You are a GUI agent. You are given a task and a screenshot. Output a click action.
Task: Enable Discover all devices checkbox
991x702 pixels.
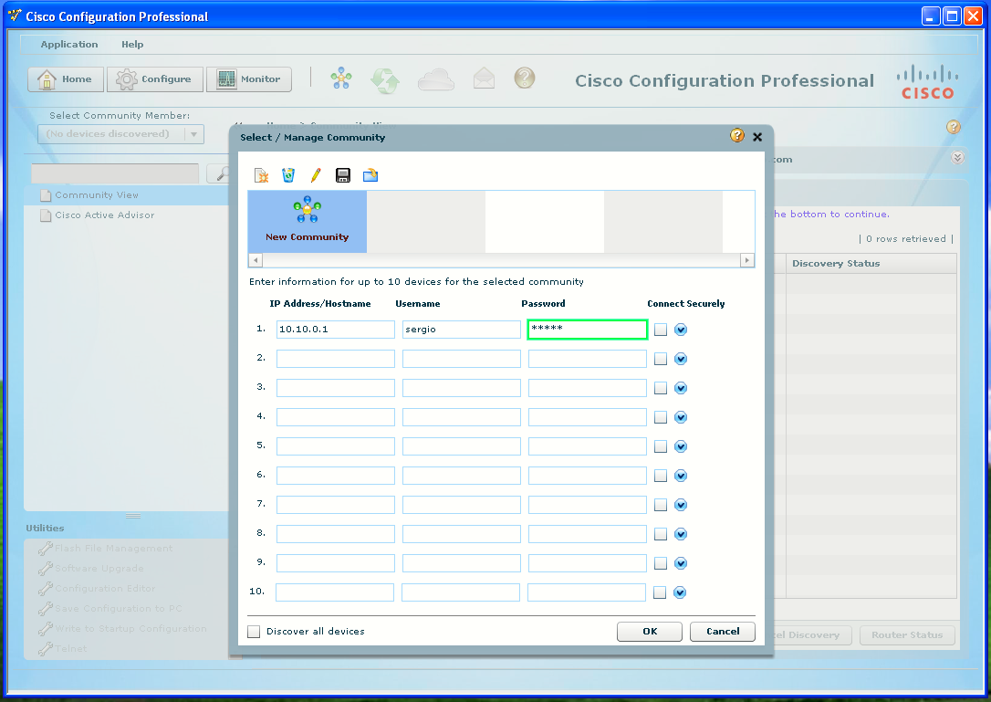(254, 631)
